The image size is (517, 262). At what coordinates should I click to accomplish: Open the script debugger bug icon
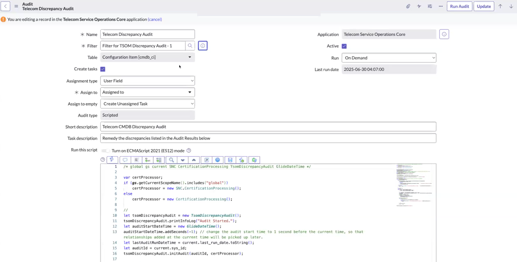pyautogui.click(x=254, y=160)
